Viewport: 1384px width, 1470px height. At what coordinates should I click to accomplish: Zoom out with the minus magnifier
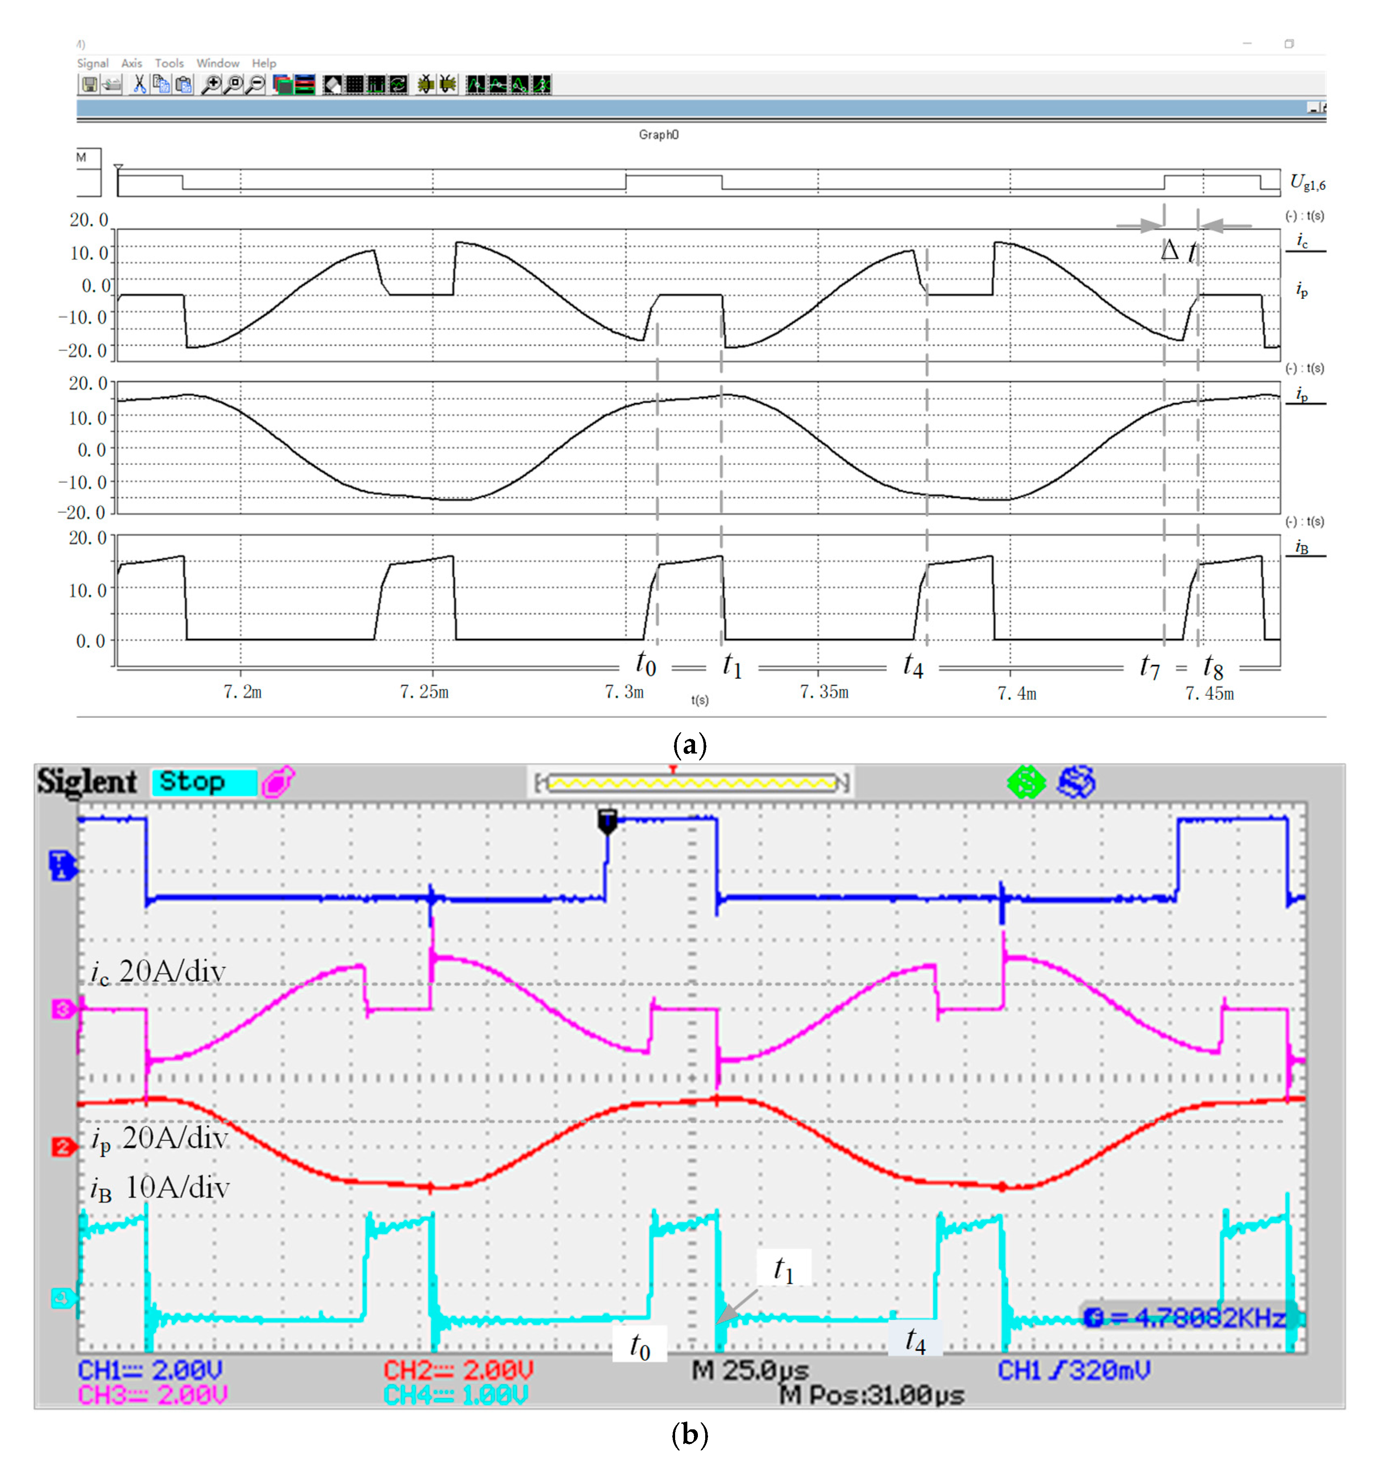[256, 84]
